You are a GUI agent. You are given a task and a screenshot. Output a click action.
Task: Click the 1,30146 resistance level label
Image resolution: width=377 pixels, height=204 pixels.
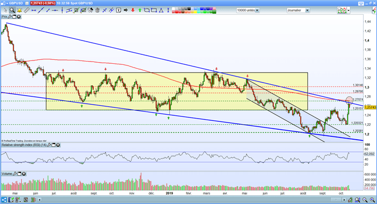[358, 85]
